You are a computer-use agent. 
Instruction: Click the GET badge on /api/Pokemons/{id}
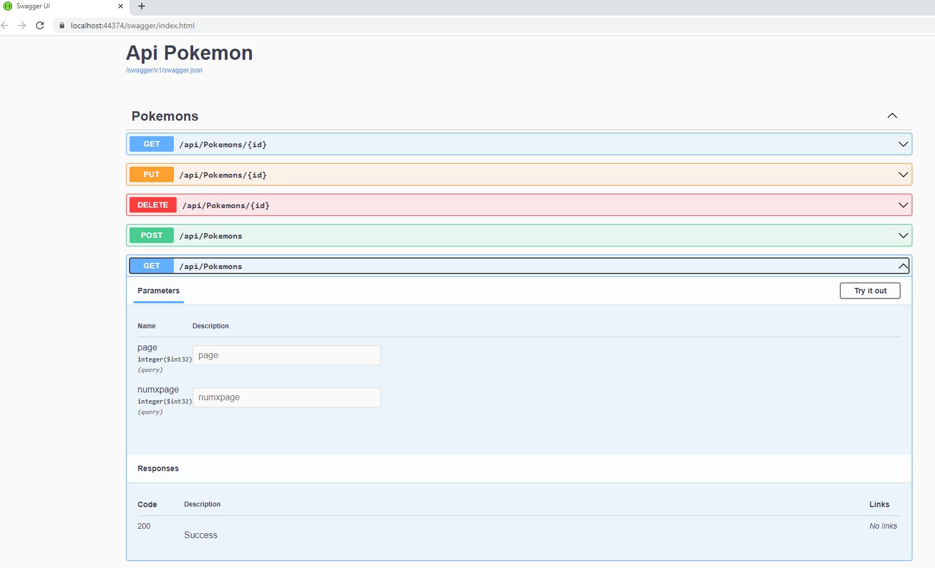click(151, 144)
